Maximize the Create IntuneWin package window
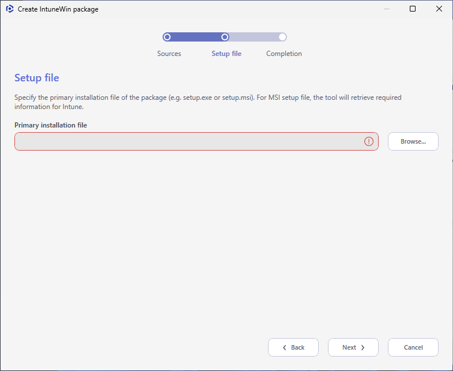The image size is (453, 371). point(413,9)
